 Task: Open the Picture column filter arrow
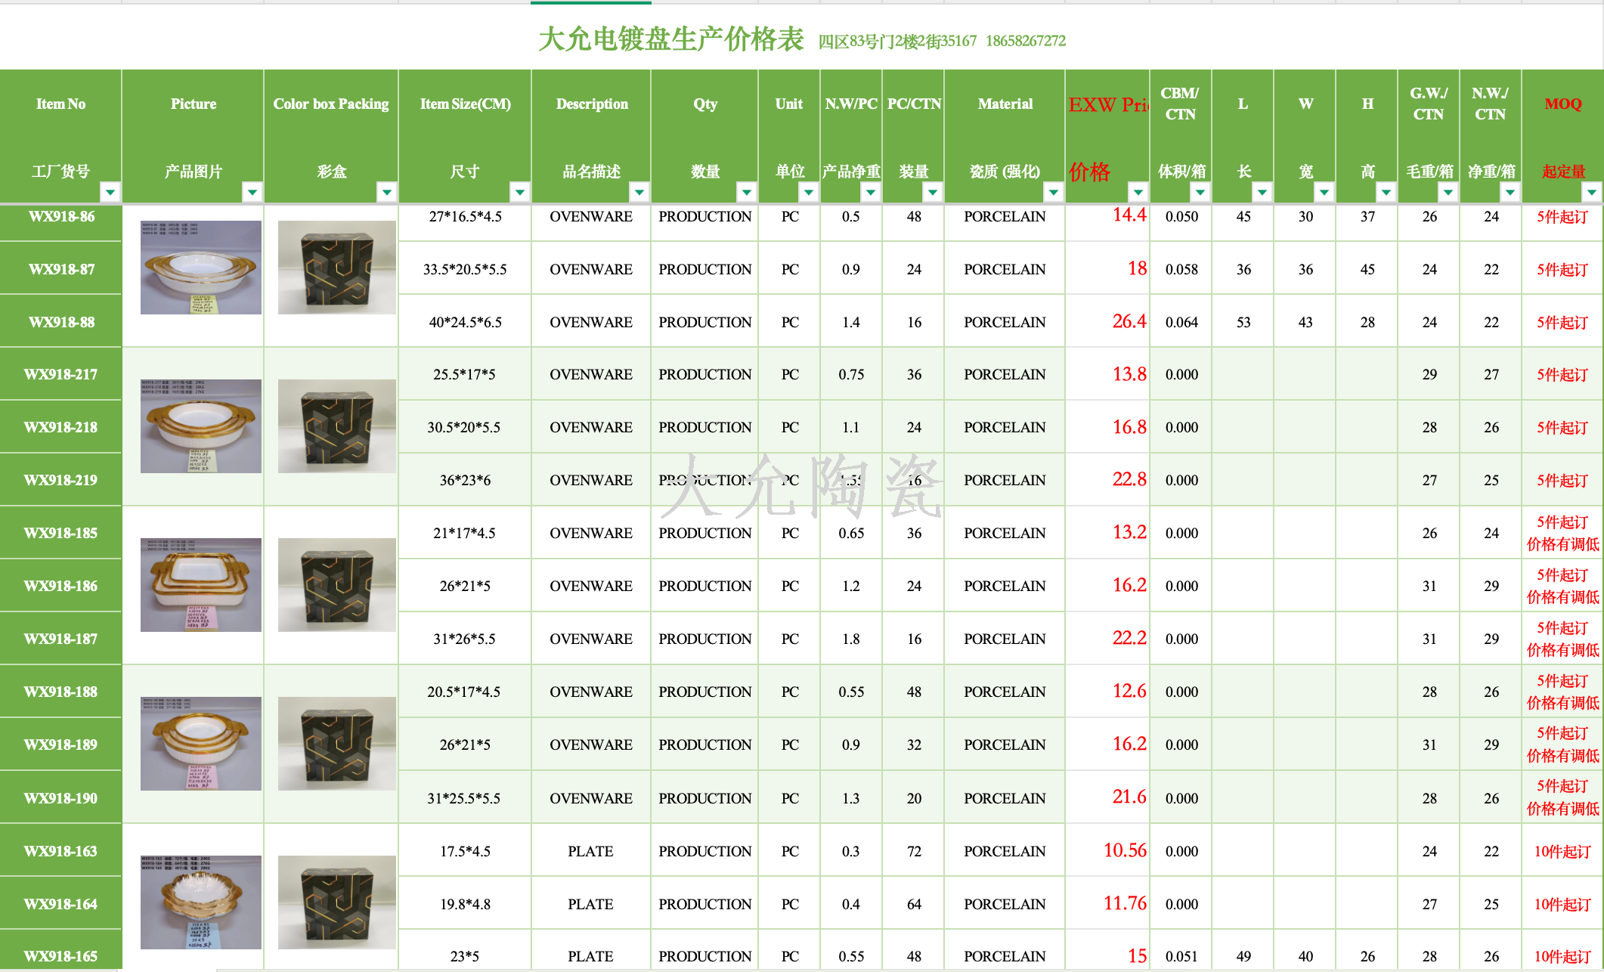(x=252, y=192)
